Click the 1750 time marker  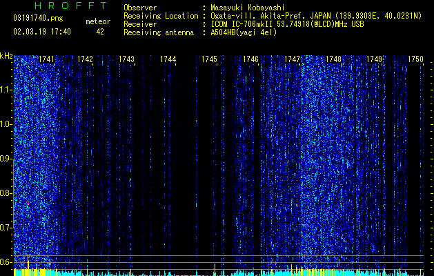(x=416, y=59)
